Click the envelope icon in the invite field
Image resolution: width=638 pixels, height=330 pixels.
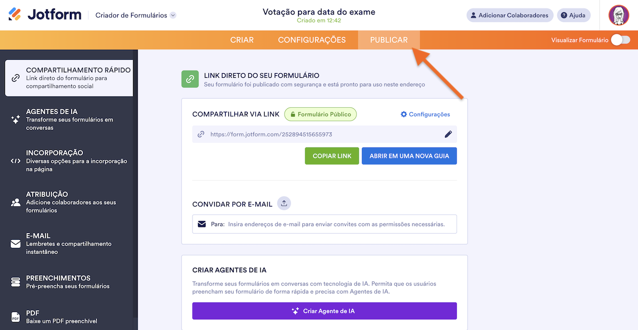202,224
